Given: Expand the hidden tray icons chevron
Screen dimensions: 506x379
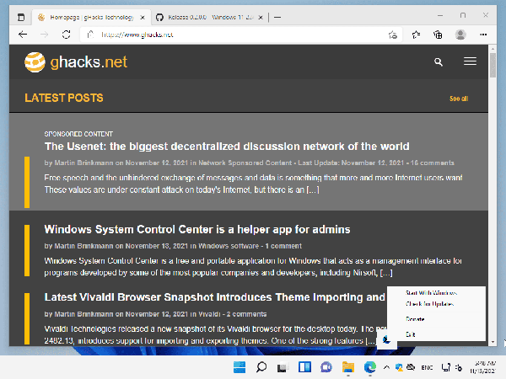Looking at the screenshot, I should pos(386,367).
